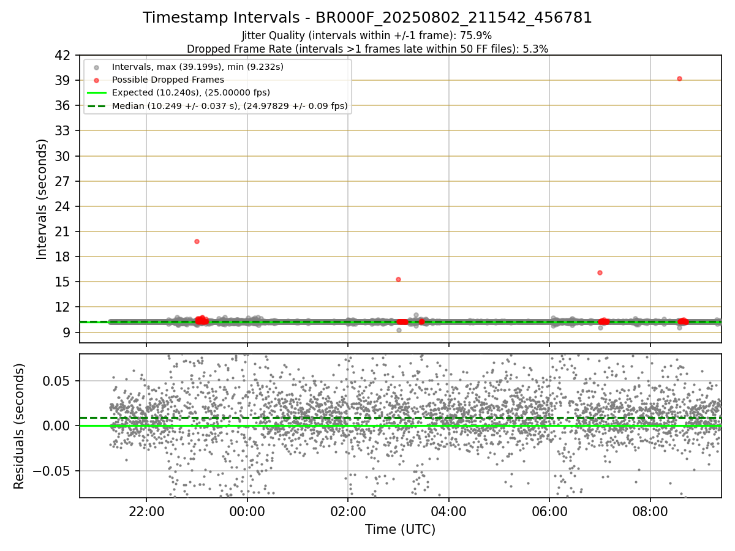Click the gray low interval point below 03:00 cluster
The width and height of the screenshot is (735, 551).
(x=399, y=330)
